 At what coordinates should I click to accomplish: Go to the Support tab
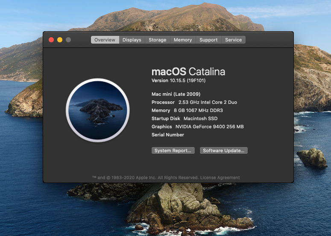(208, 40)
